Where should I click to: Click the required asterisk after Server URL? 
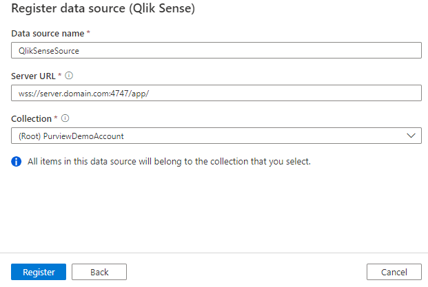click(60, 76)
